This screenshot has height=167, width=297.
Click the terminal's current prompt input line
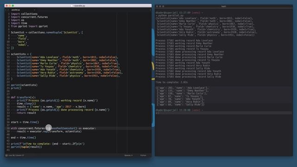coord(224,113)
